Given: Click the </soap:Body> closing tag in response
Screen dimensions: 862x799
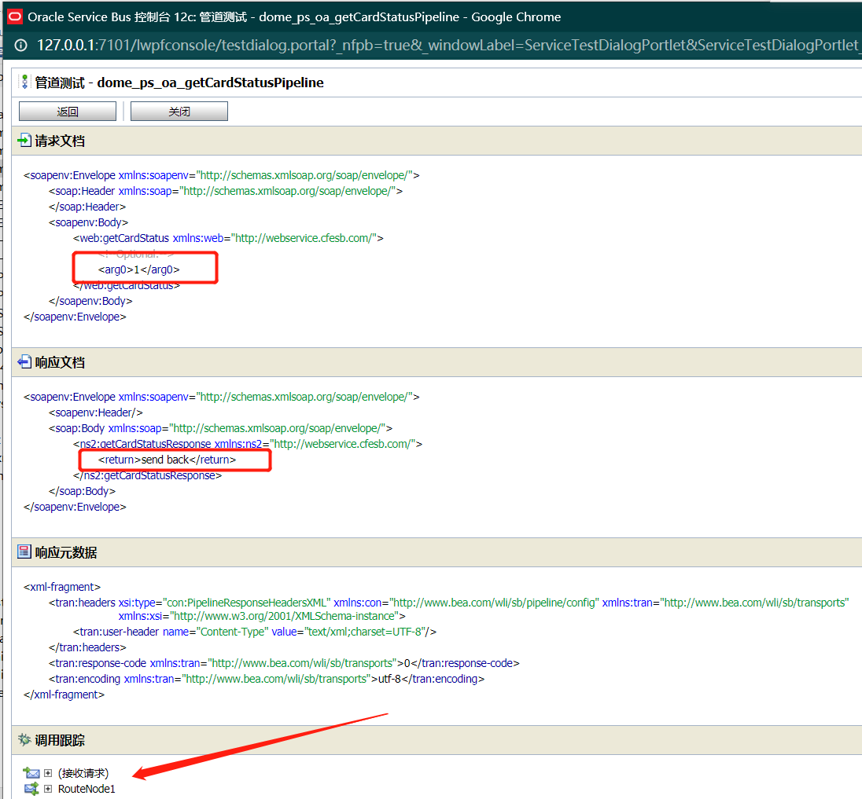Looking at the screenshot, I should [x=82, y=491].
